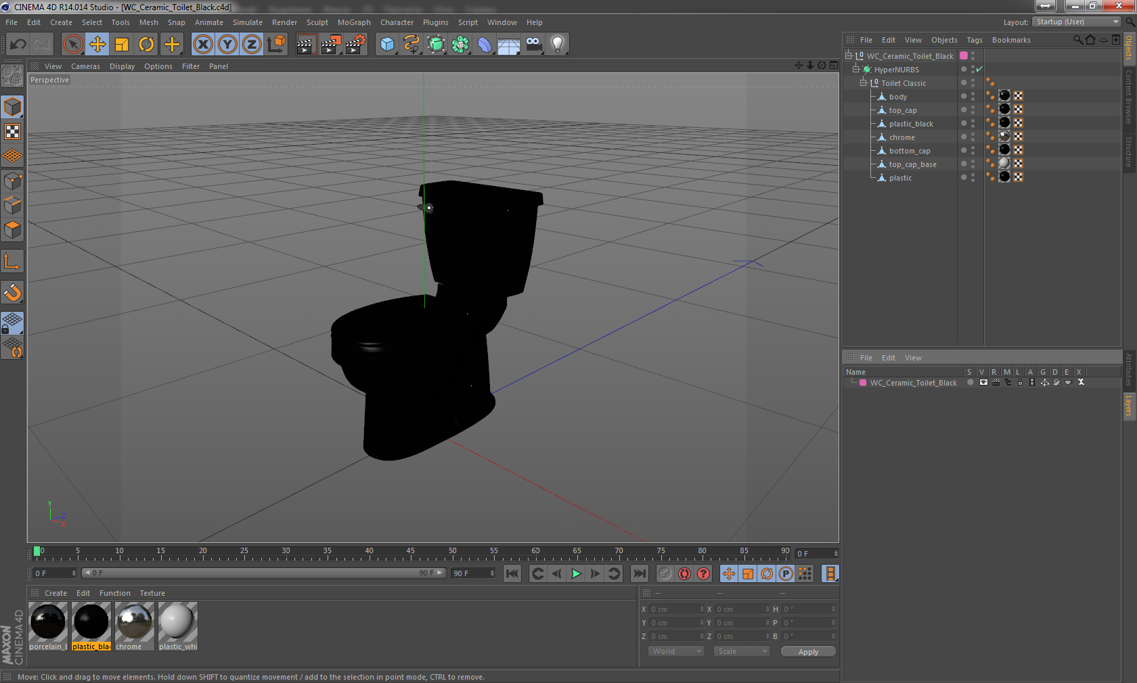The image size is (1137, 683).
Task: Click the material tag on top_cap_base
Action: [1004, 164]
